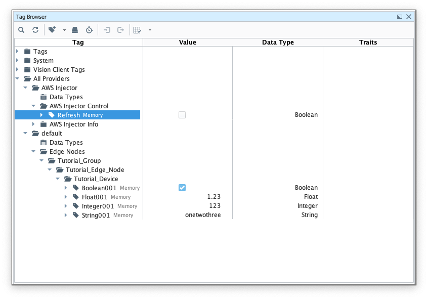Click the Data Type column header
The width and height of the screenshot is (428, 299).
(278, 42)
